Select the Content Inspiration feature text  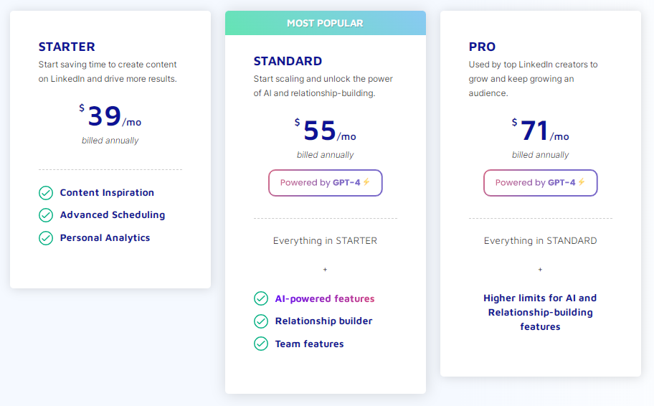click(x=107, y=193)
